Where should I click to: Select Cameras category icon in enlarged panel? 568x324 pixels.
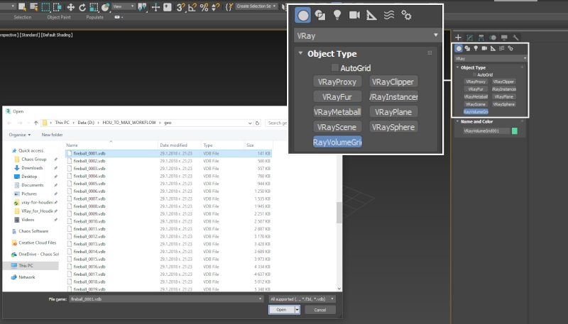click(354, 14)
